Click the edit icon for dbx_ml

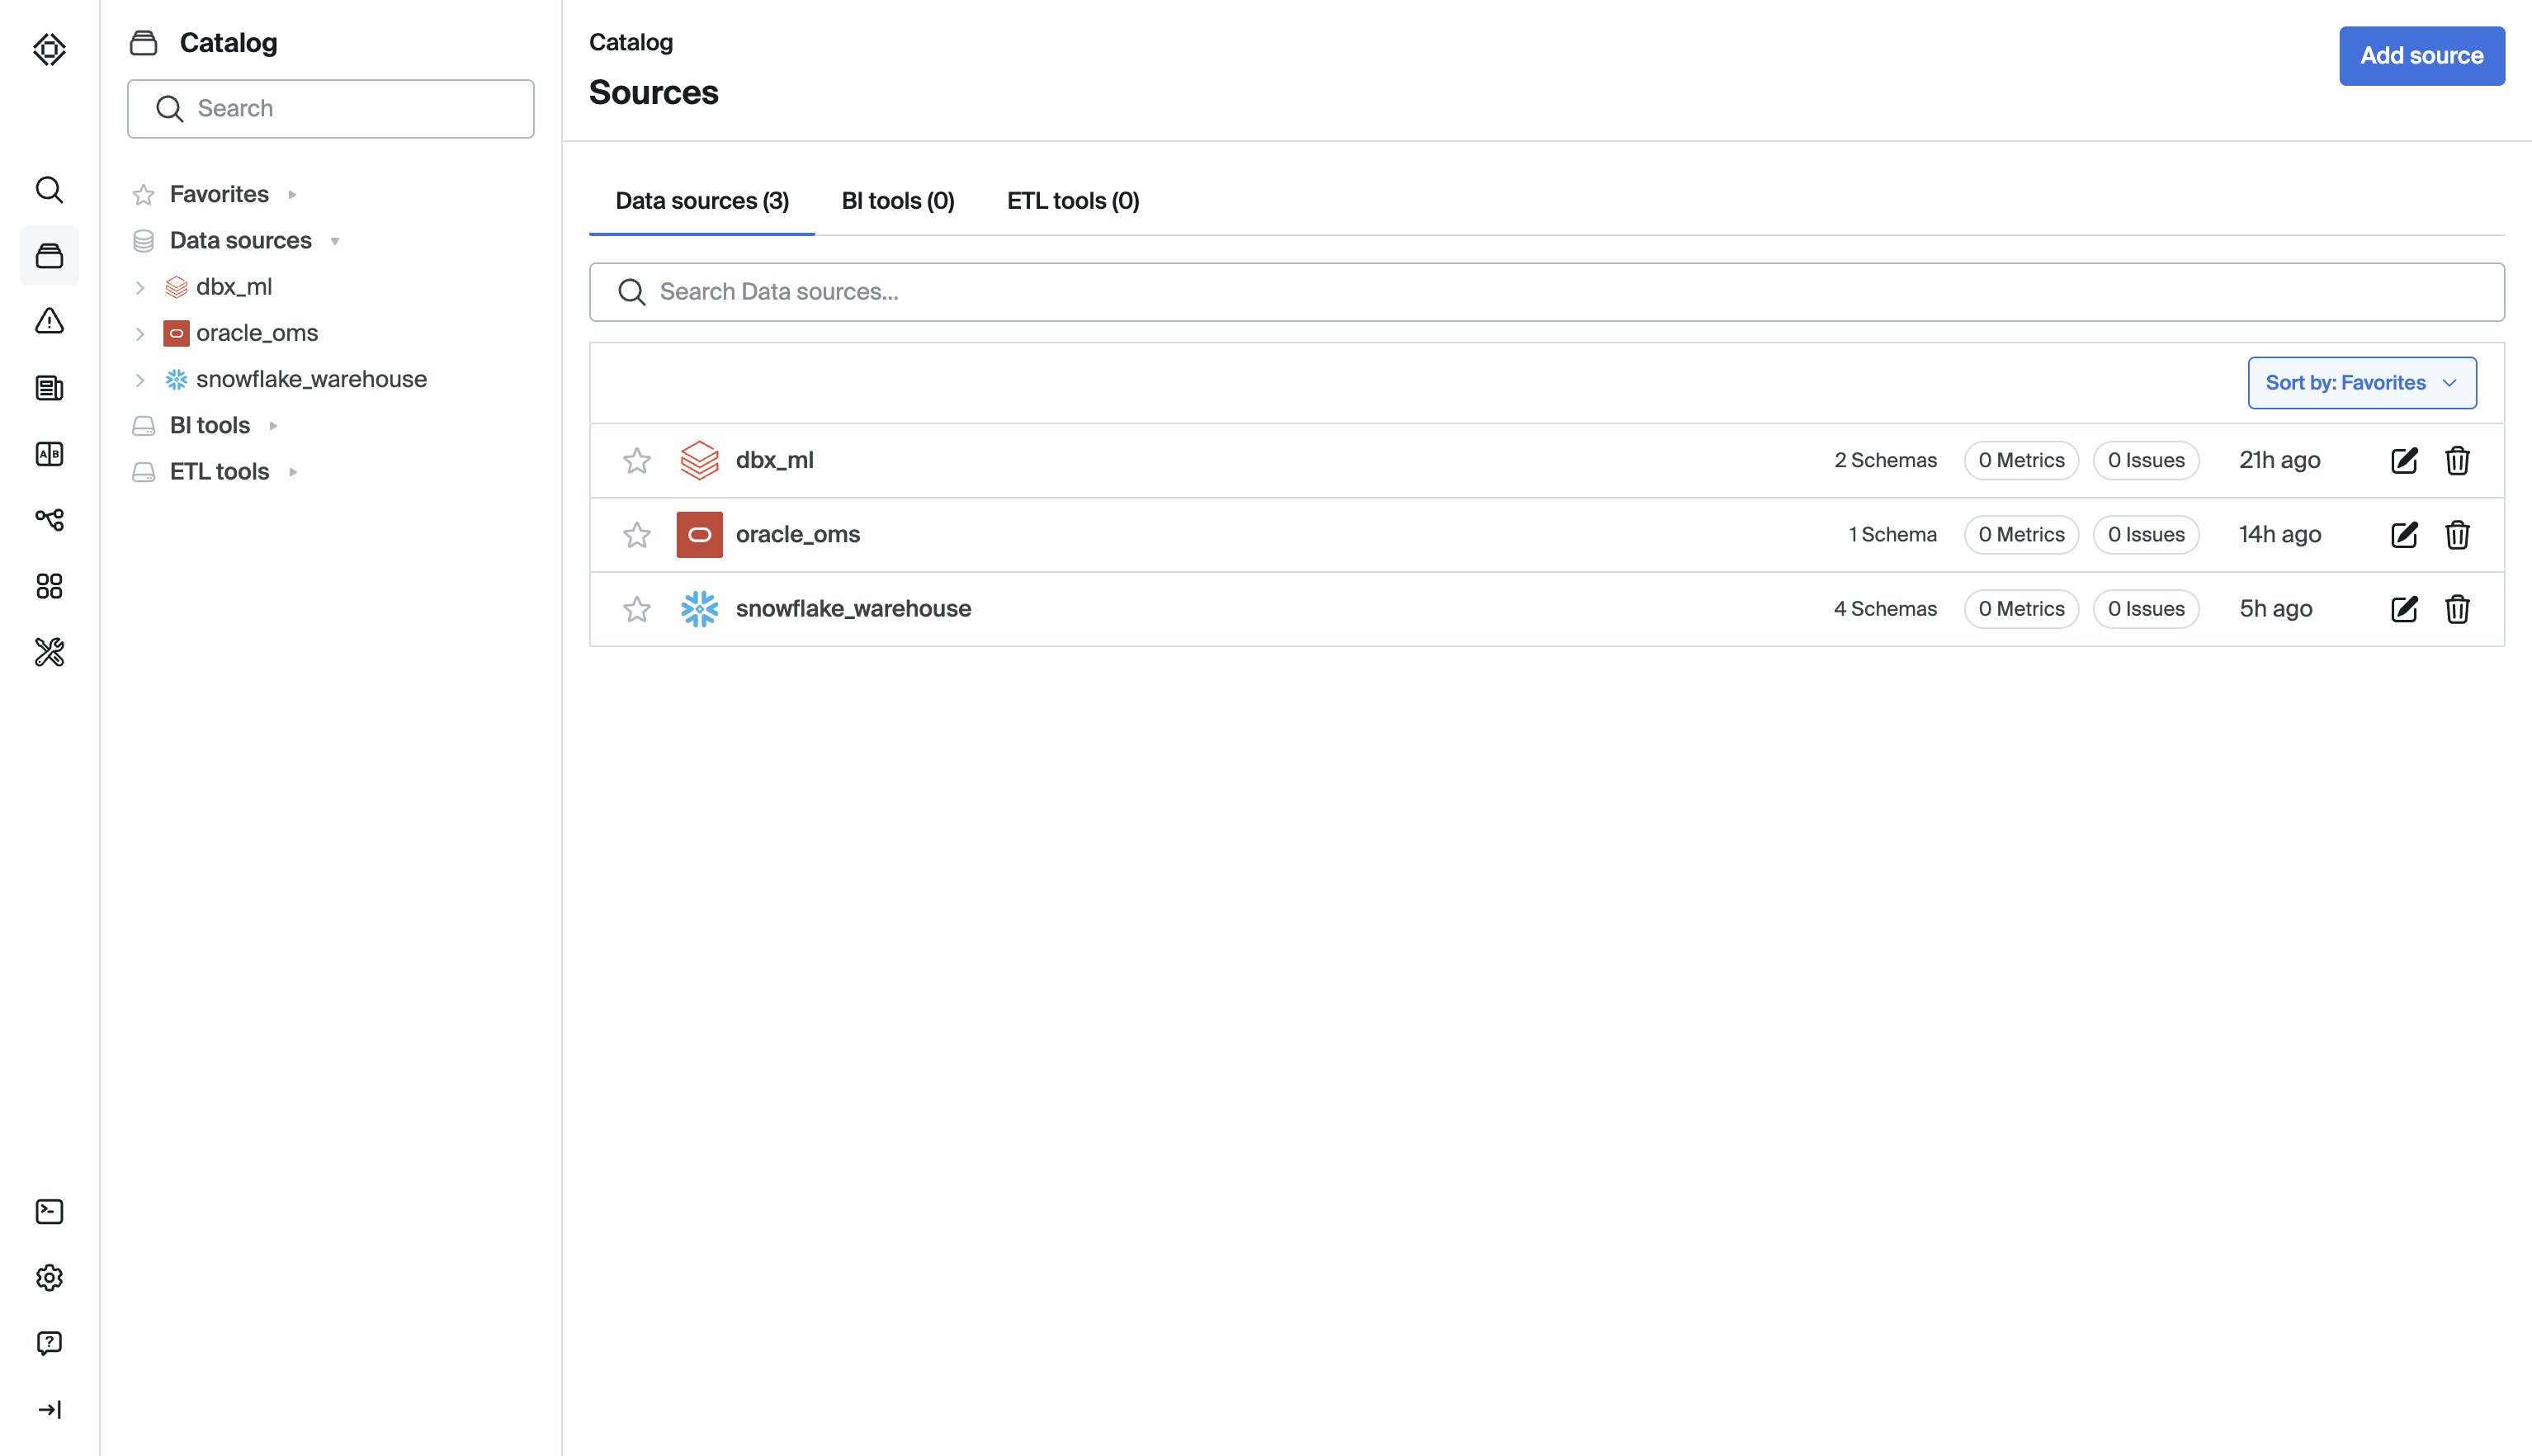[2405, 459]
